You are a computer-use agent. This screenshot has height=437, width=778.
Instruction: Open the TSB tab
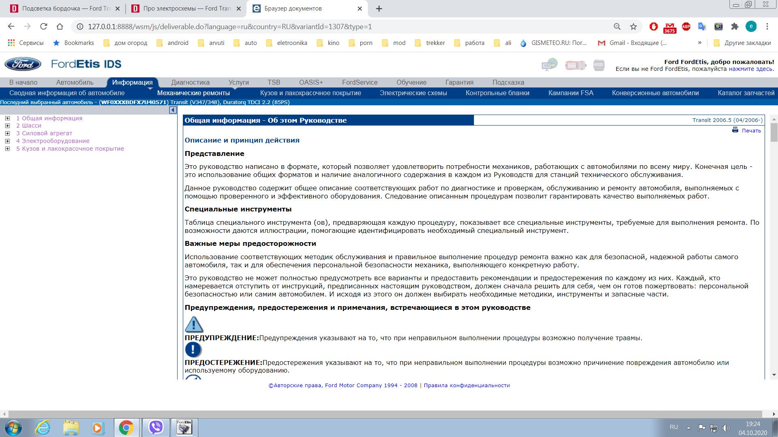pos(274,82)
